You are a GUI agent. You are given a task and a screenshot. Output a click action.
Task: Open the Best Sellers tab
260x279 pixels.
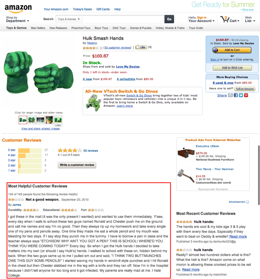pos(38,28)
